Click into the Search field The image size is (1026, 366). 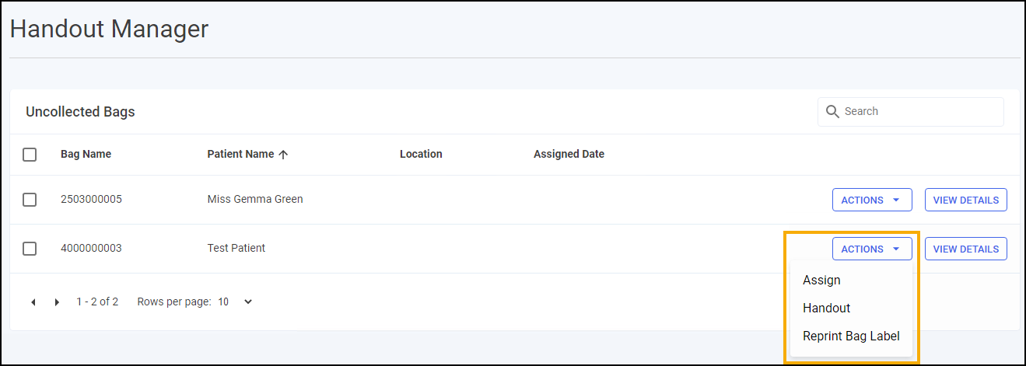click(918, 112)
